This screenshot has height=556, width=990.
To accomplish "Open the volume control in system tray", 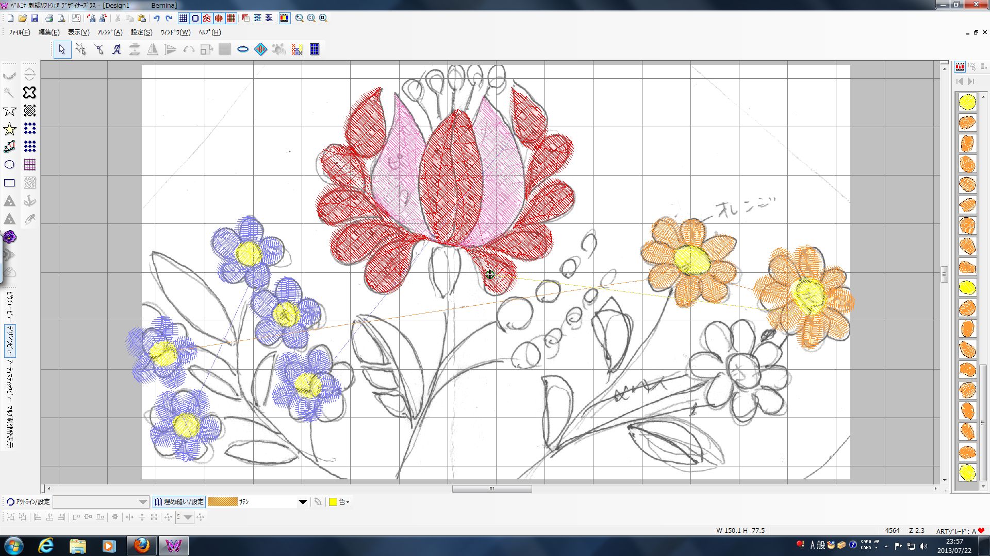I will click(923, 546).
